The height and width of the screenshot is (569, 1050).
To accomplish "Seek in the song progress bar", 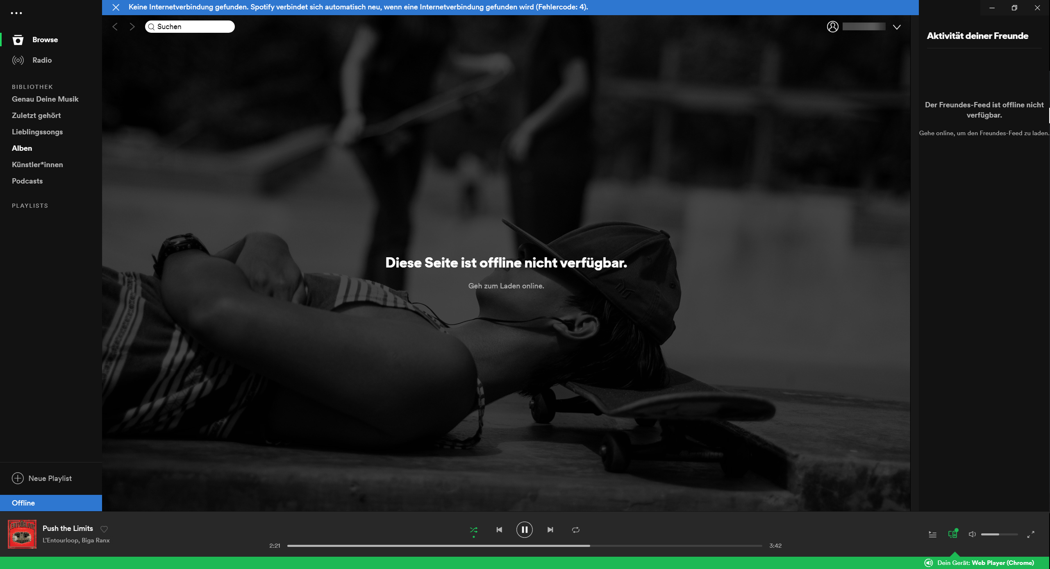I will click(525, 546).
